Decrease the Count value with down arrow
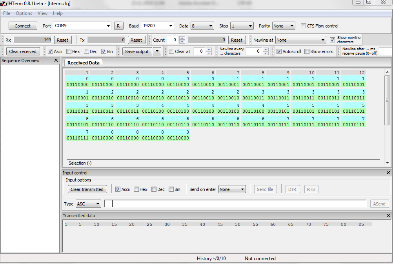 click(x=182, y=42)
